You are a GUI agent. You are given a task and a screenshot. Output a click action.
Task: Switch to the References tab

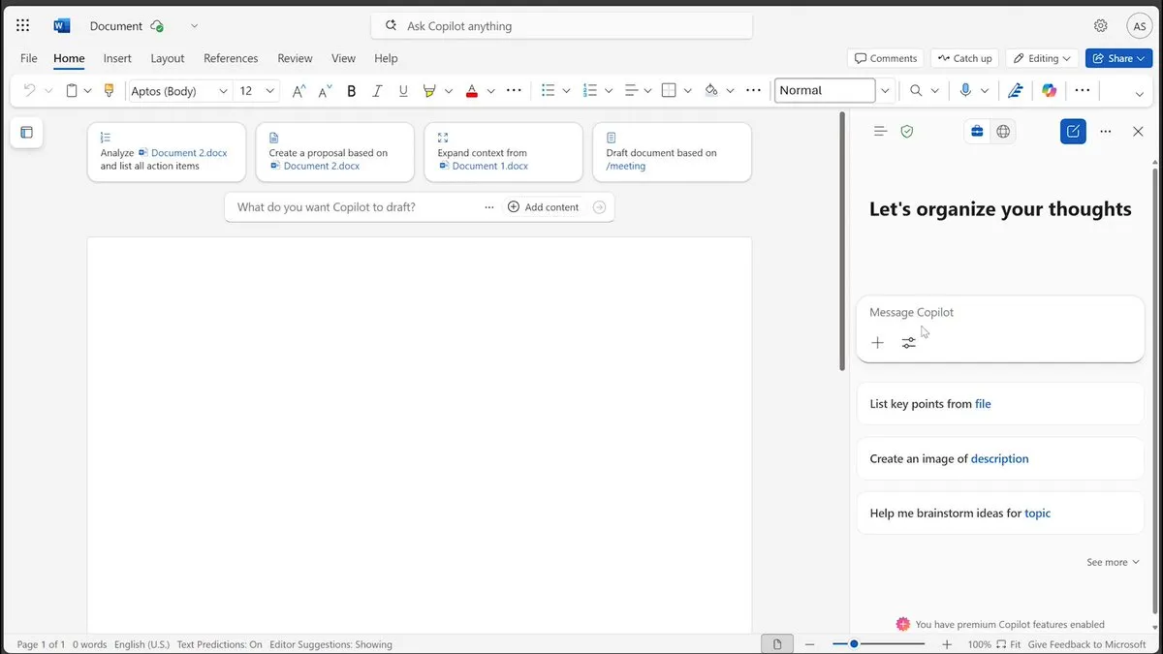231,58
